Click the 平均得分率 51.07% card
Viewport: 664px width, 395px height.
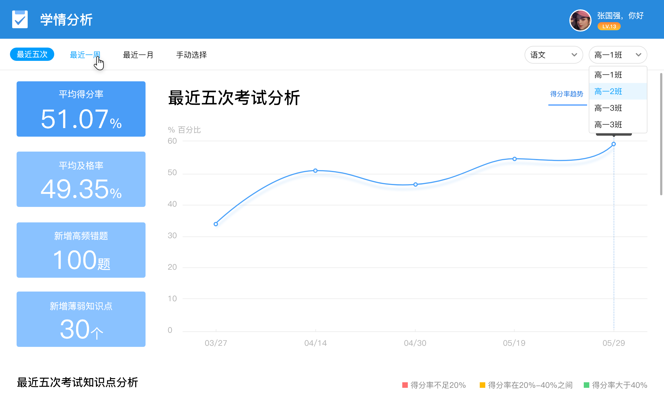point(81,109)
